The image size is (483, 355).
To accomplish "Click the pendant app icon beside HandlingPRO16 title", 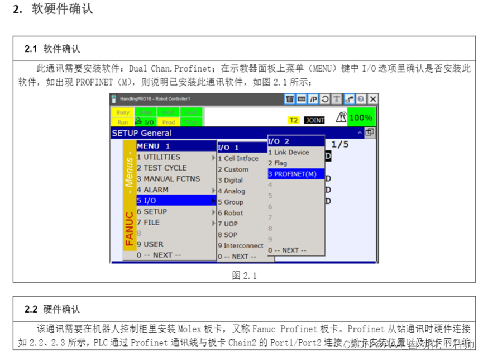I will [x=114, y=99].
